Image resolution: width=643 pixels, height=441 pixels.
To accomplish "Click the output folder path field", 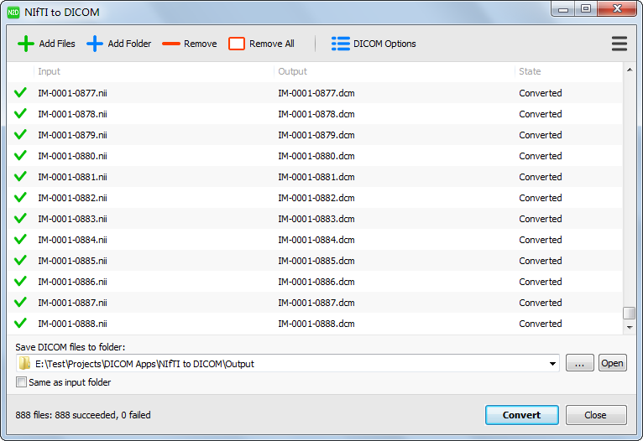I will [285, 364].
